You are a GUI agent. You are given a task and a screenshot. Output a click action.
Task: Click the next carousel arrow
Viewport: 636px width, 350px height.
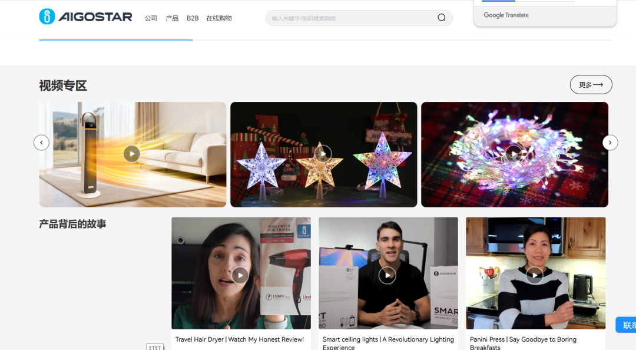tap(610, 143)
